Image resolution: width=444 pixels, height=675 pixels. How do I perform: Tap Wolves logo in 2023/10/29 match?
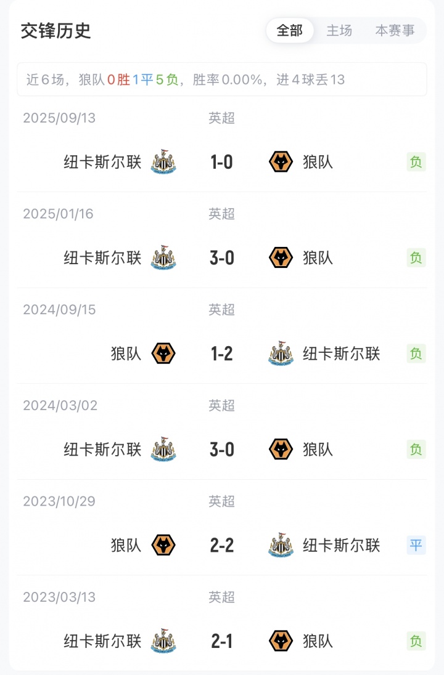coord(163,545)
